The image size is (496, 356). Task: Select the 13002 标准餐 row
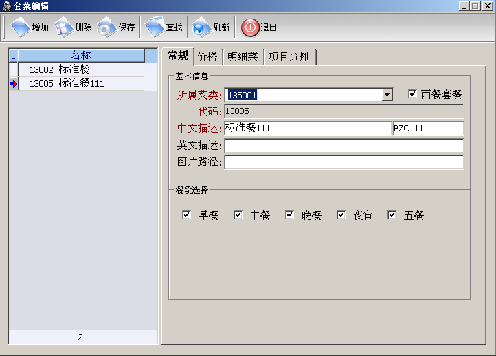81,69
